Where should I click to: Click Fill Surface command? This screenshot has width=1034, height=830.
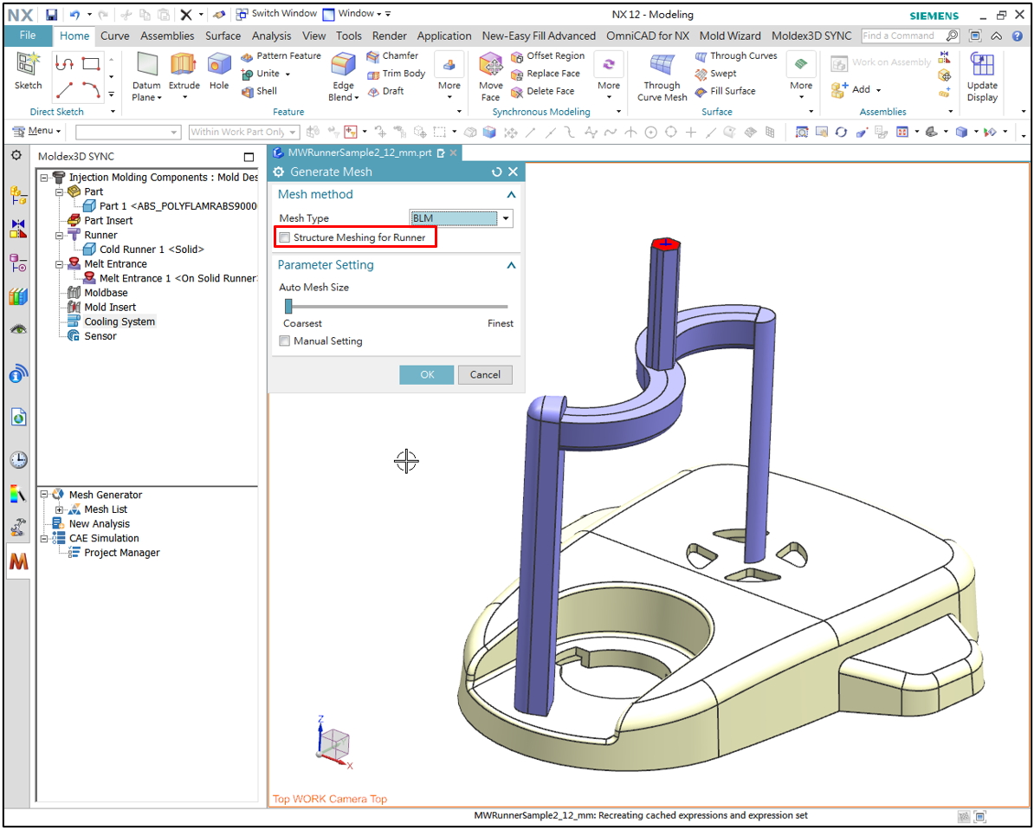[725, 92]
